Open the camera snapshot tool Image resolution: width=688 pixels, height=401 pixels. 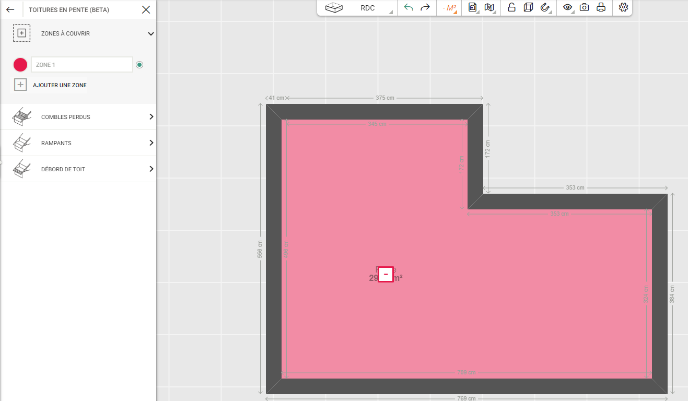[x=585, y=8]
